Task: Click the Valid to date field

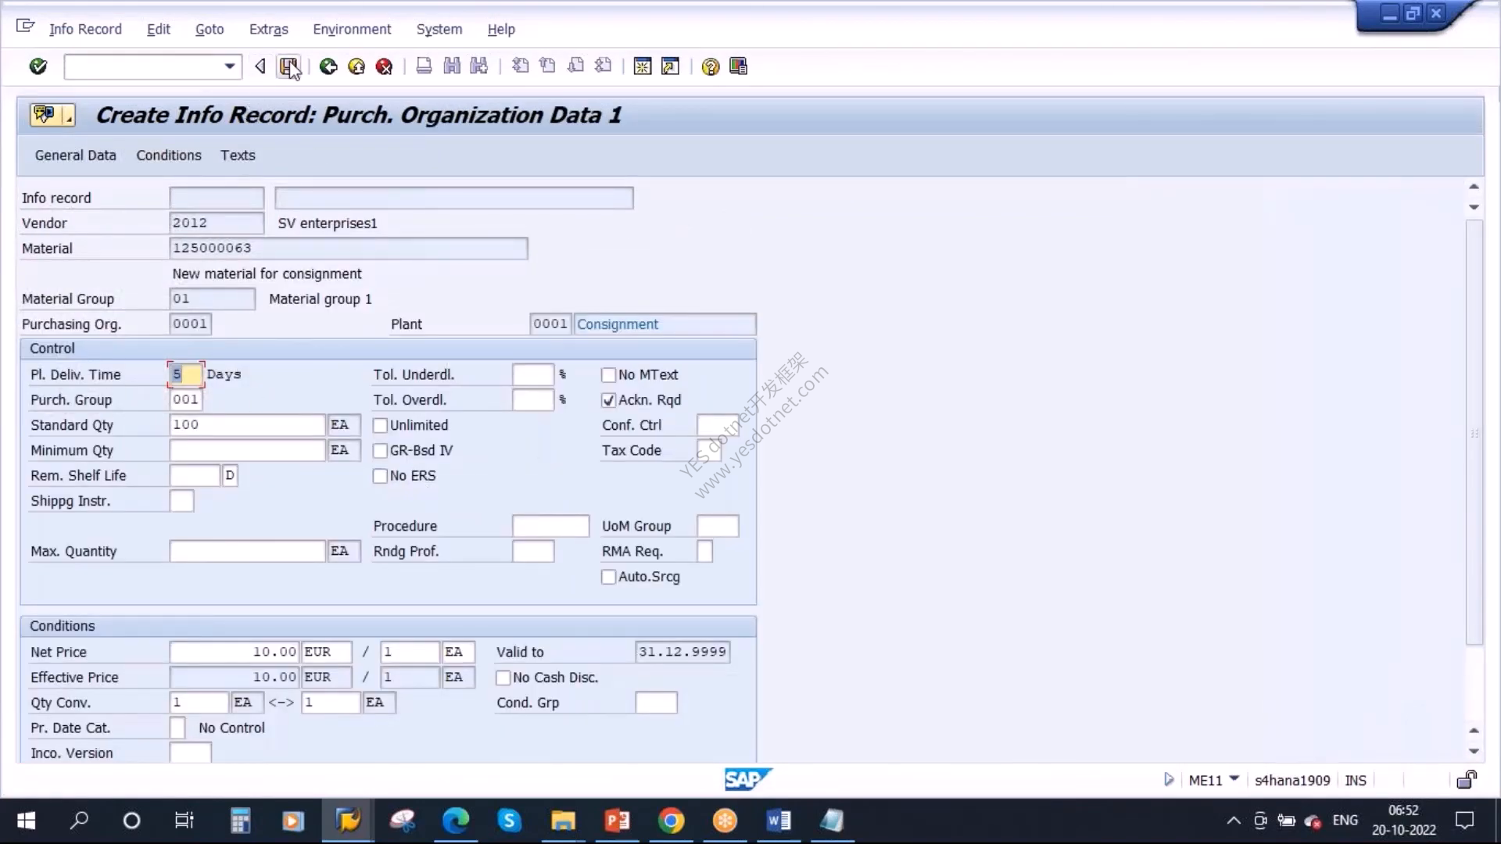Action: tap(682, 652)
